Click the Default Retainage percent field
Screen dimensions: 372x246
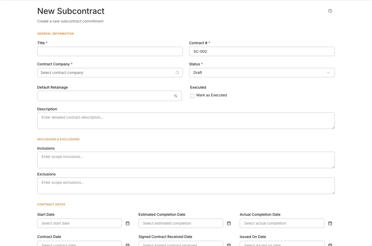point(110,96)
